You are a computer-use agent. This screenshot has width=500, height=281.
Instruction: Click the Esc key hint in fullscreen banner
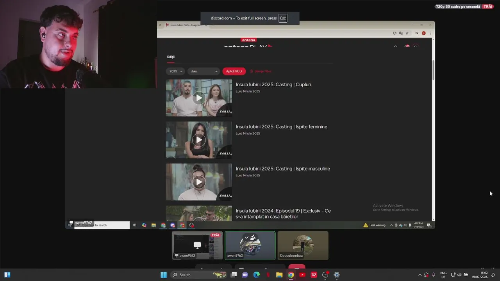tap(283, 18)
